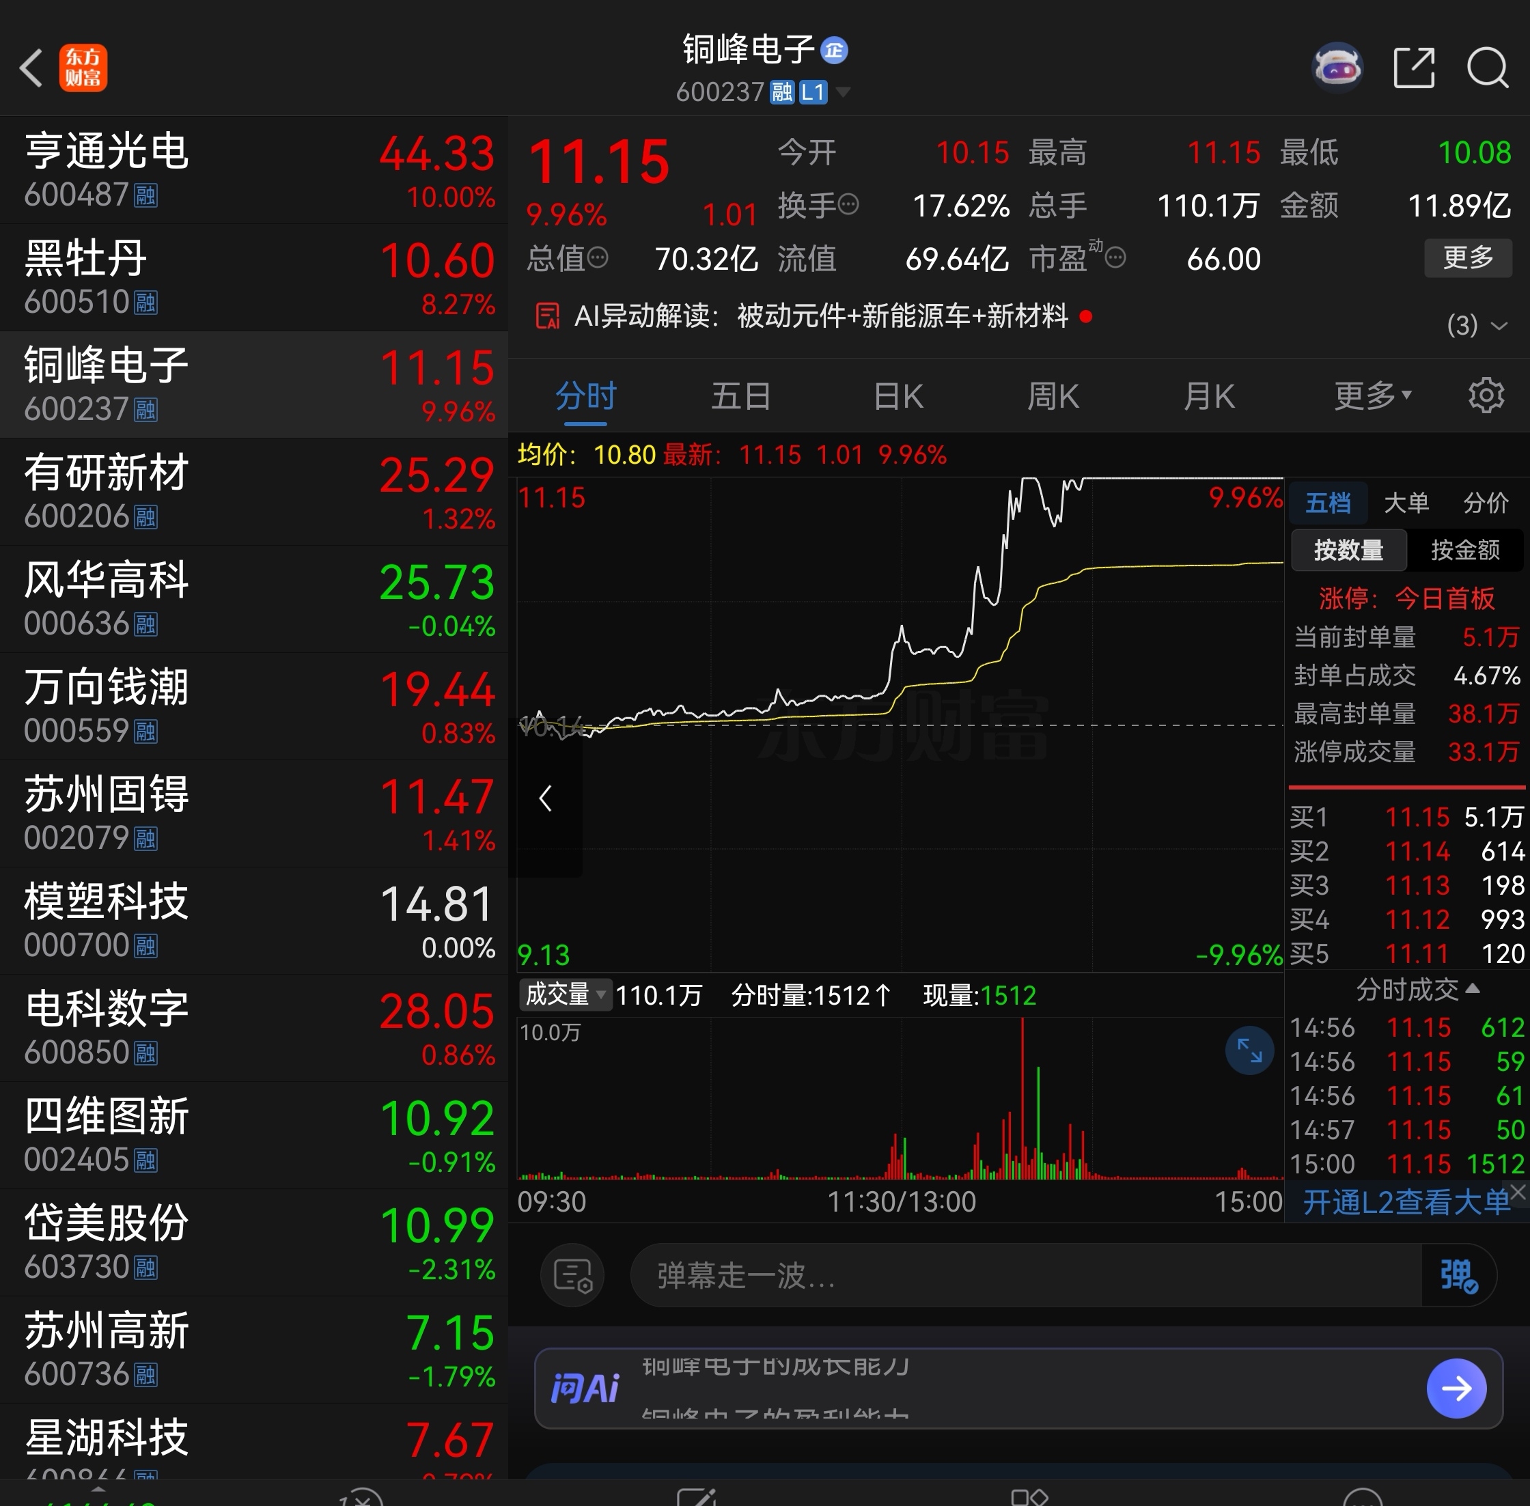The image size is (1530, 1506).
Task: Open the Eastmoney logo home icon
Action: (x=83, y=68)
